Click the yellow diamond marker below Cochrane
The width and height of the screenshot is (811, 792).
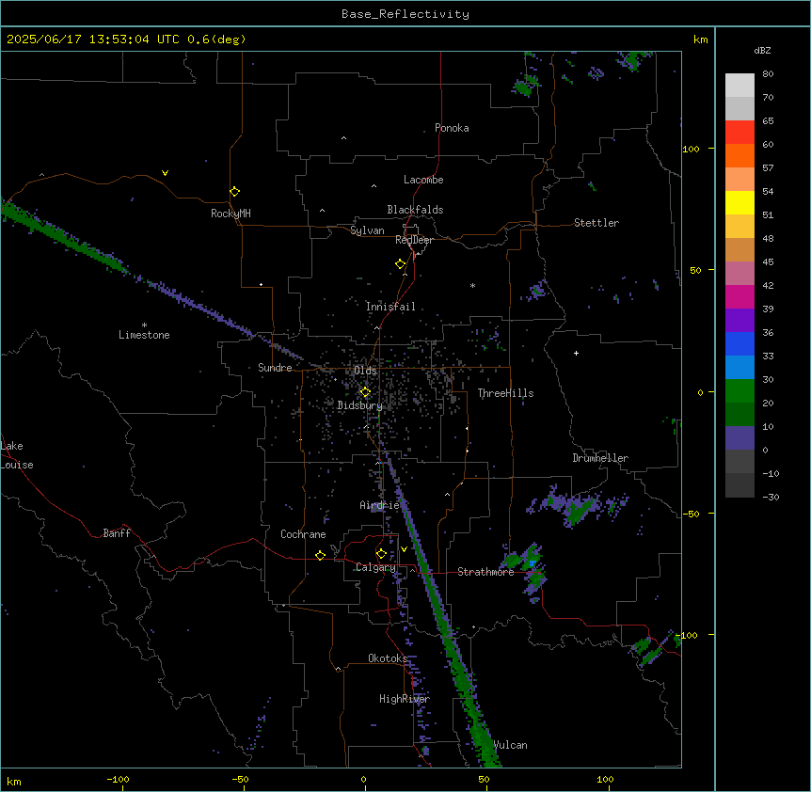pos(320,555)
